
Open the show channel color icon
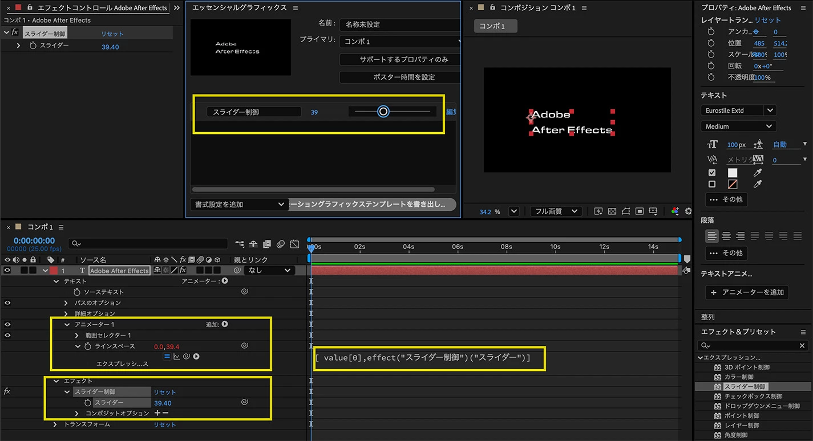(675, 211)
